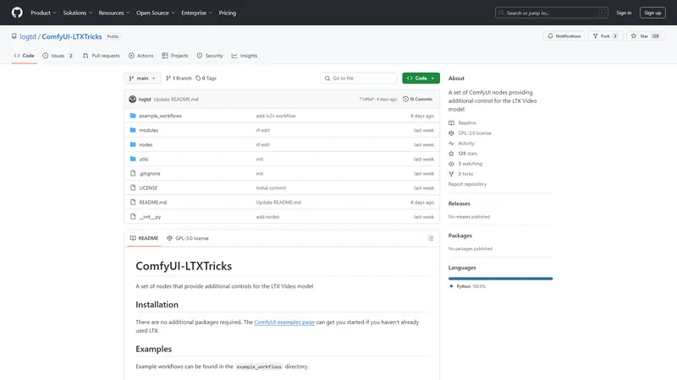Open the GitHub home logo
Image resolution: width=677 pixels, height=380 pixels.
pos(17,13)
